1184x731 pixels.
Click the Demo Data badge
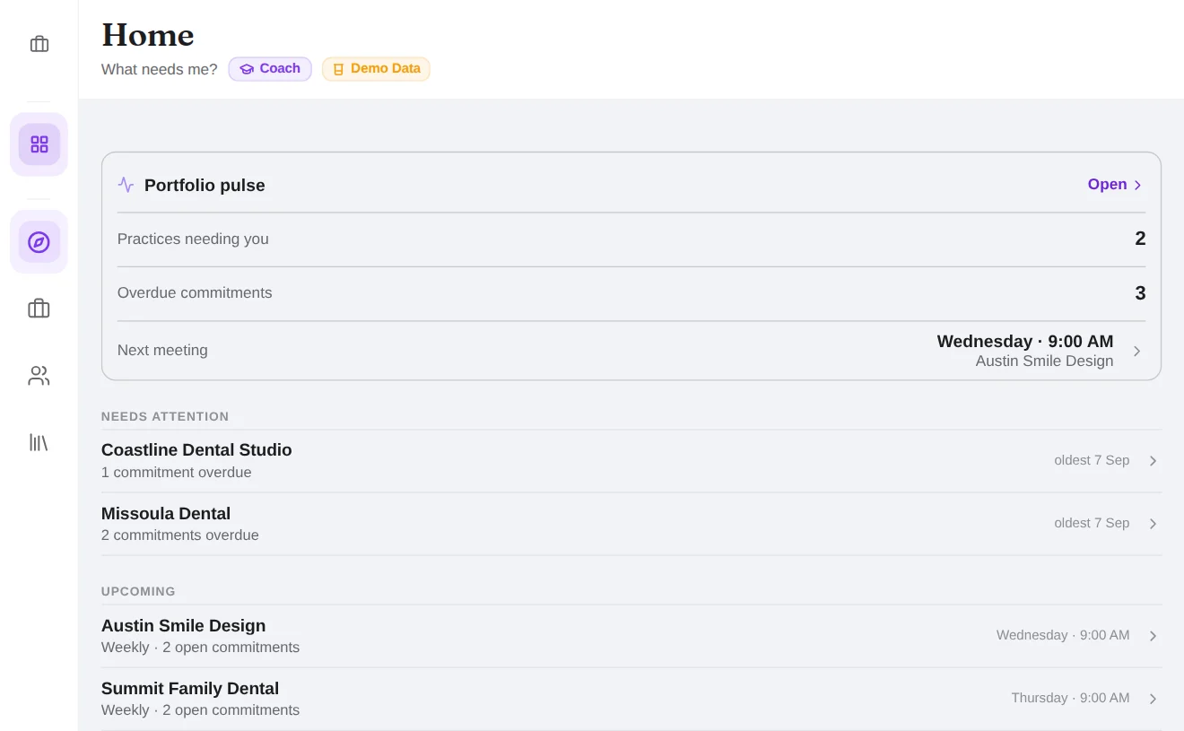[x=376, y=69]
